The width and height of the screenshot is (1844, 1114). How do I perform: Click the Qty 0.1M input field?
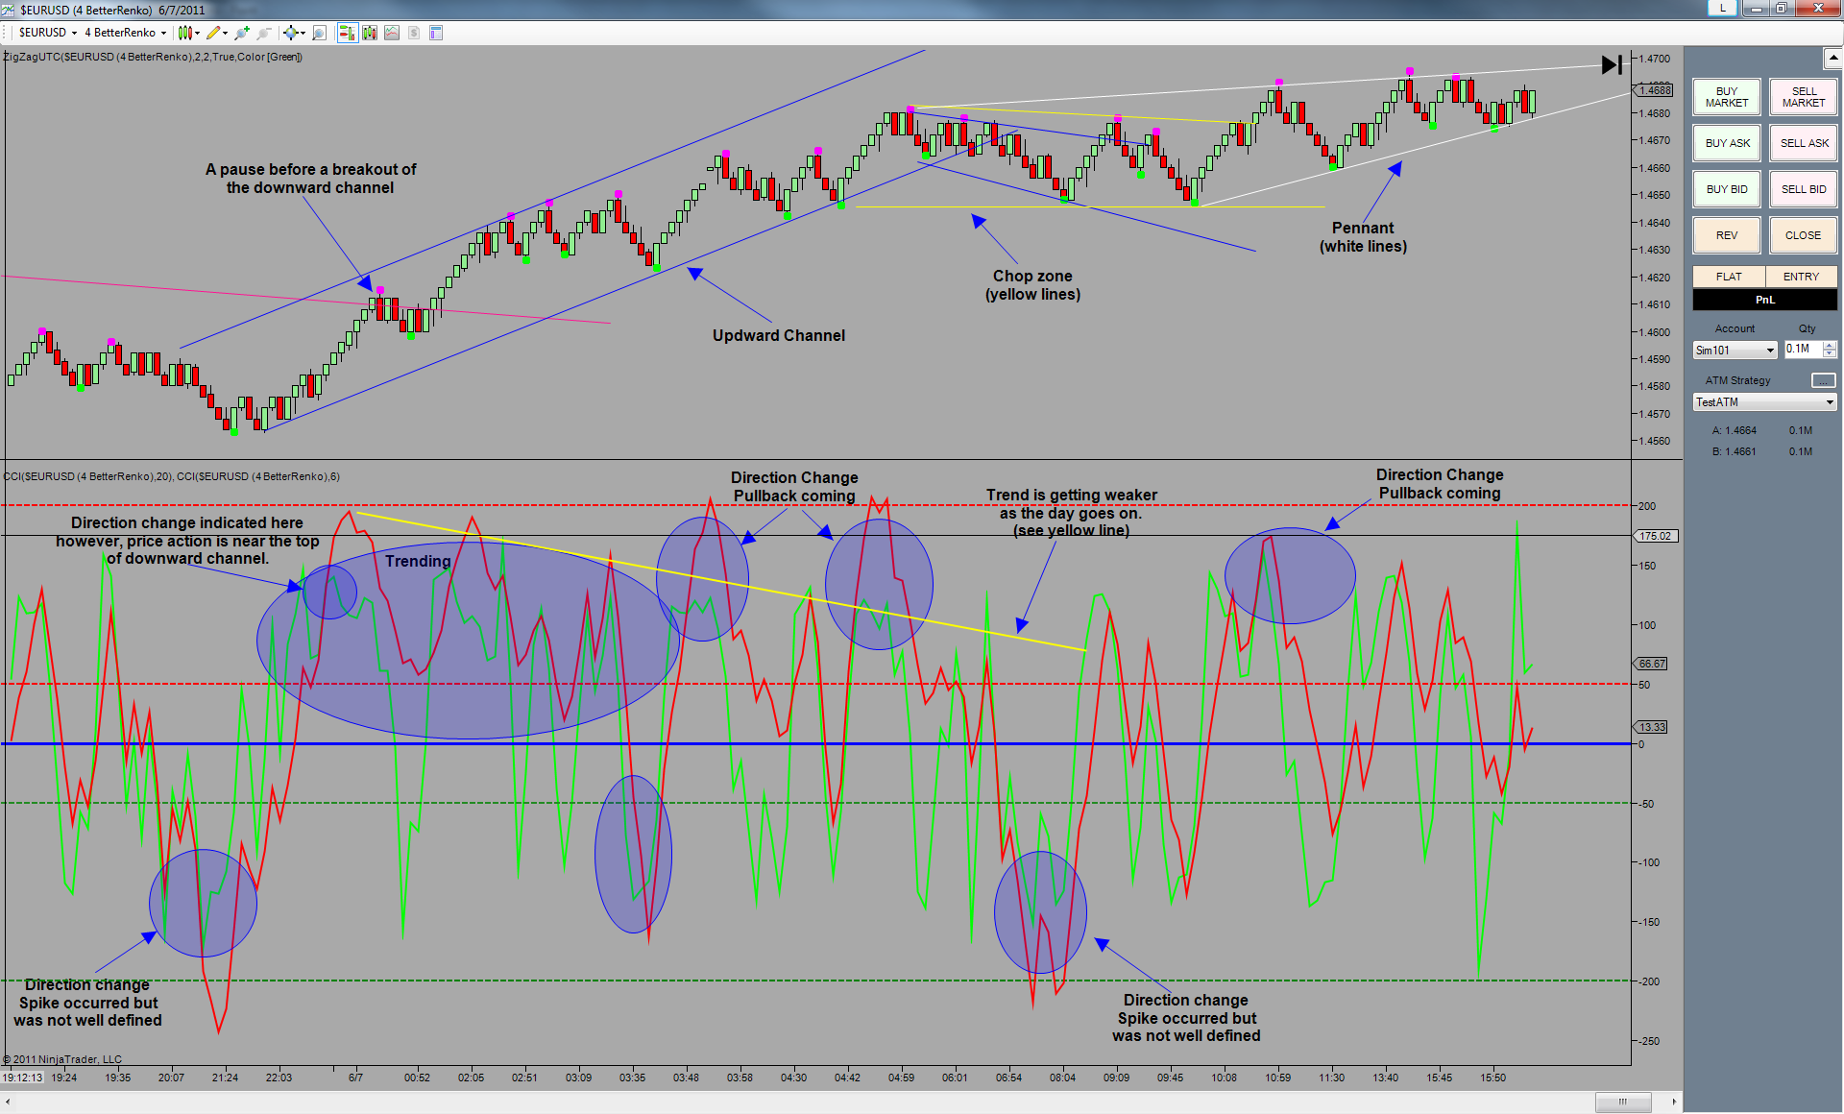click(x=1803, y=350)
